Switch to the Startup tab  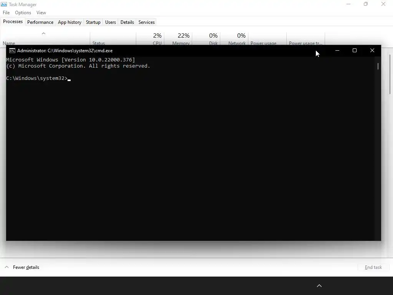[93, 22]
